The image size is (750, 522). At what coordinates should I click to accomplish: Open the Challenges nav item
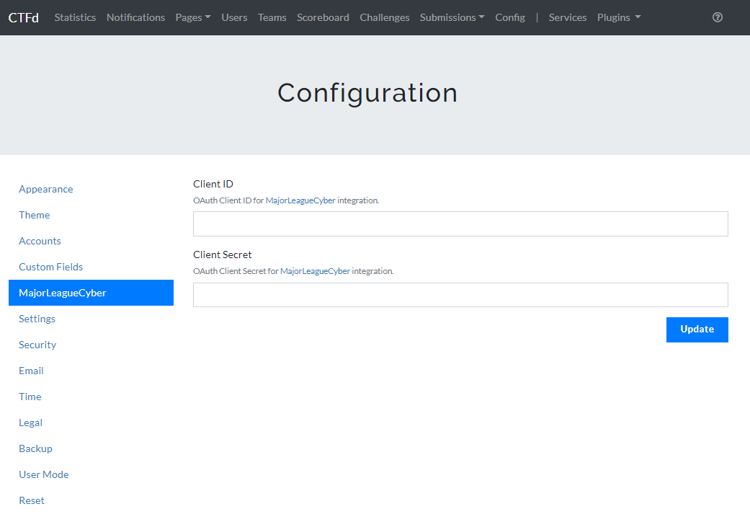[x=385, y=17]
